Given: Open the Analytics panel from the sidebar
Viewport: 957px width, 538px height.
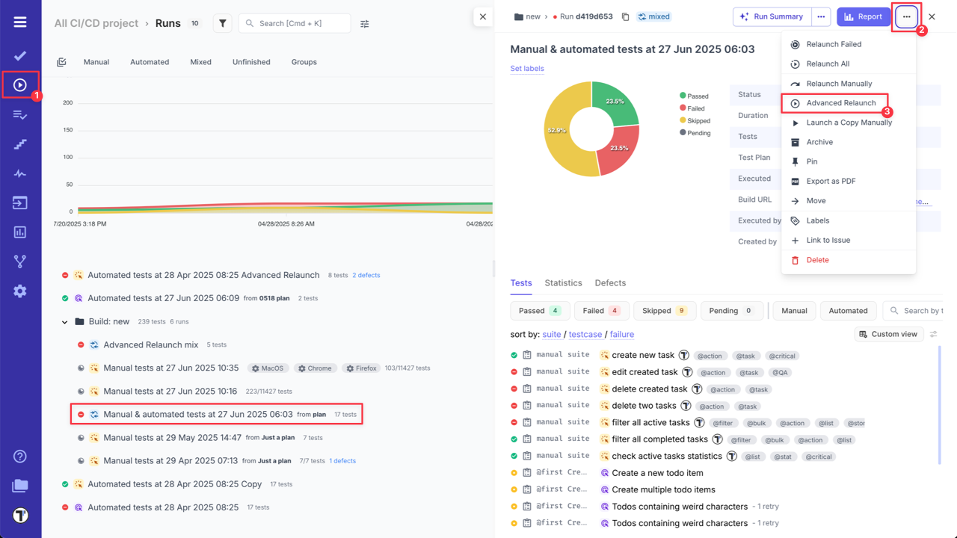Looking at the screenshot, I should pyautogui.click(x=20, y=232).
